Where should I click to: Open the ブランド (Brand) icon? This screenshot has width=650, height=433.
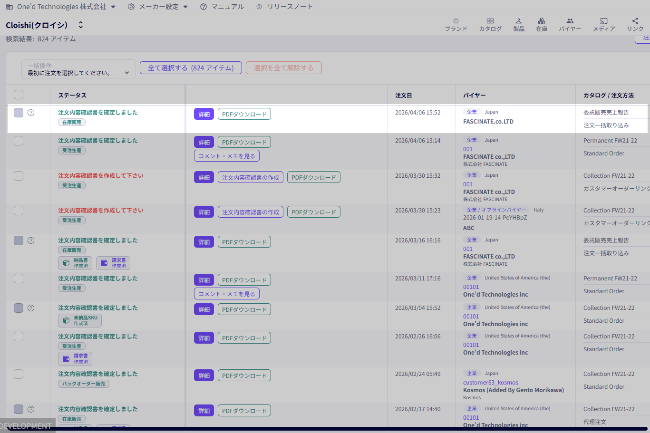click(x=456, y=25)
